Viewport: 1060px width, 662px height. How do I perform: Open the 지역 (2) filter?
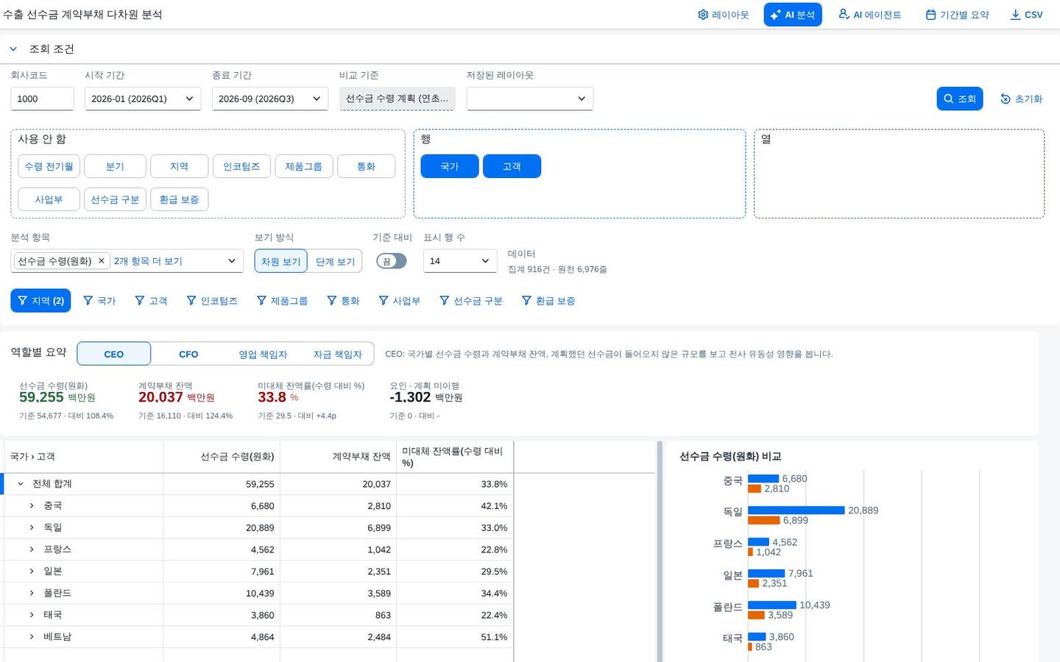[x=40, y=301]
